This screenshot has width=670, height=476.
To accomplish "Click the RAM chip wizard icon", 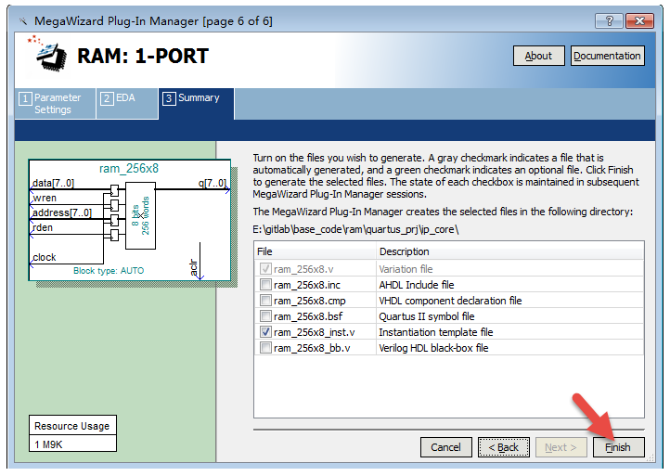I will [x=48, y=55].
